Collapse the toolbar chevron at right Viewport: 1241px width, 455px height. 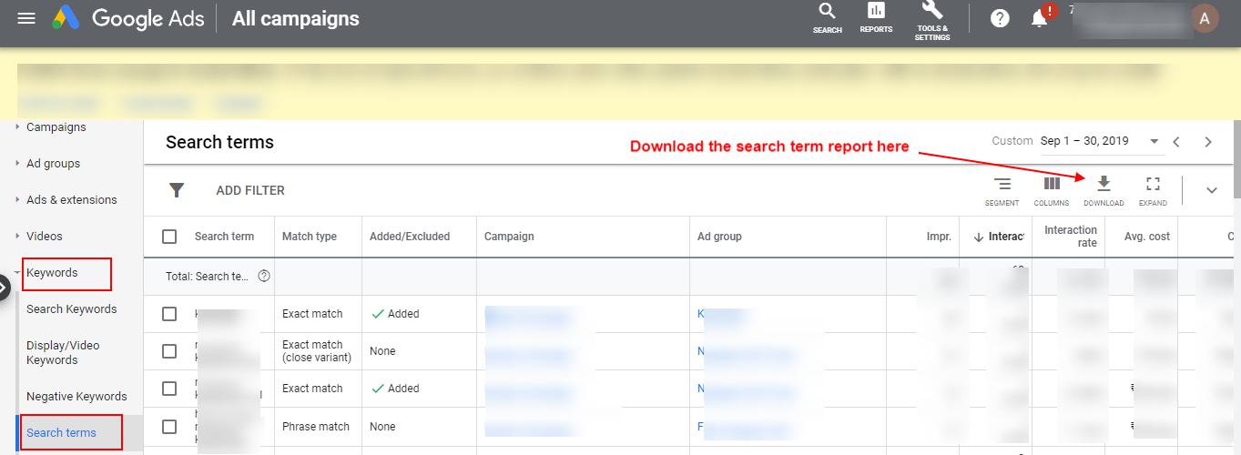pos(1211,190)
